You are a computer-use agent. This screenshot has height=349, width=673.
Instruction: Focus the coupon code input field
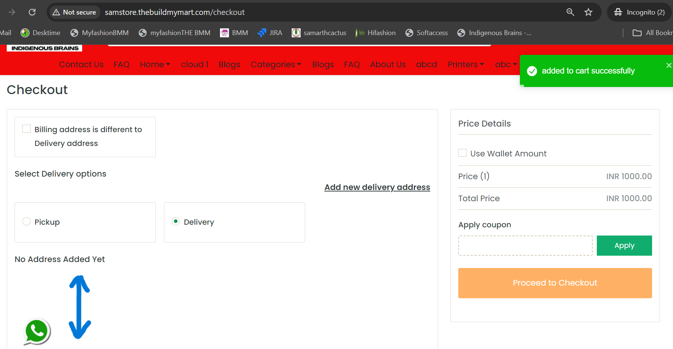tap(525, 246)
